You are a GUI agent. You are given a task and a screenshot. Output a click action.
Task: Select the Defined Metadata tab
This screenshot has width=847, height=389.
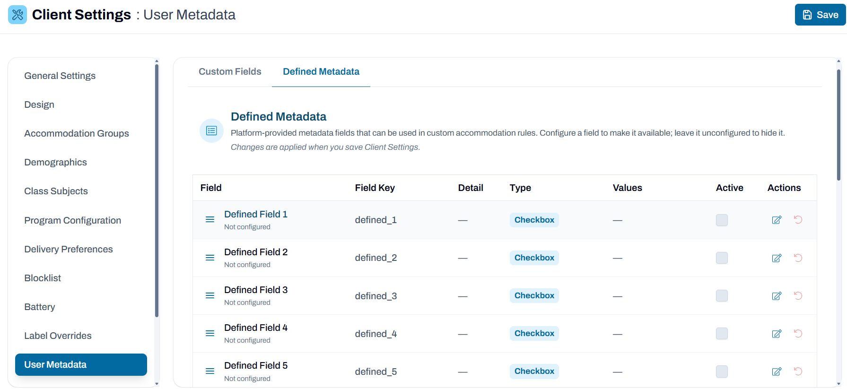tap(321, 72)
